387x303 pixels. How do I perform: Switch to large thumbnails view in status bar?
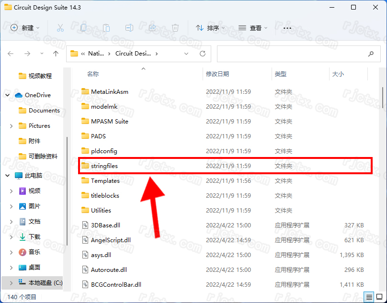378,297
